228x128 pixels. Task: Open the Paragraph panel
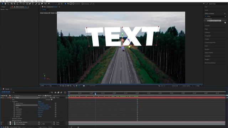(x=208, y=36)
